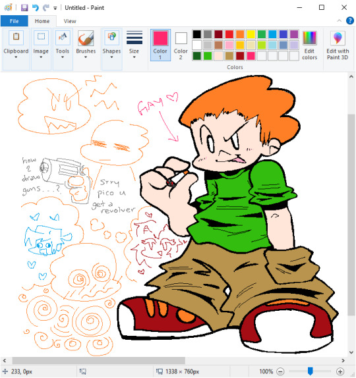356x378 pixels.
Task: Expand the Shapes dropdown arrow
Action: click(x=111, y=57)
